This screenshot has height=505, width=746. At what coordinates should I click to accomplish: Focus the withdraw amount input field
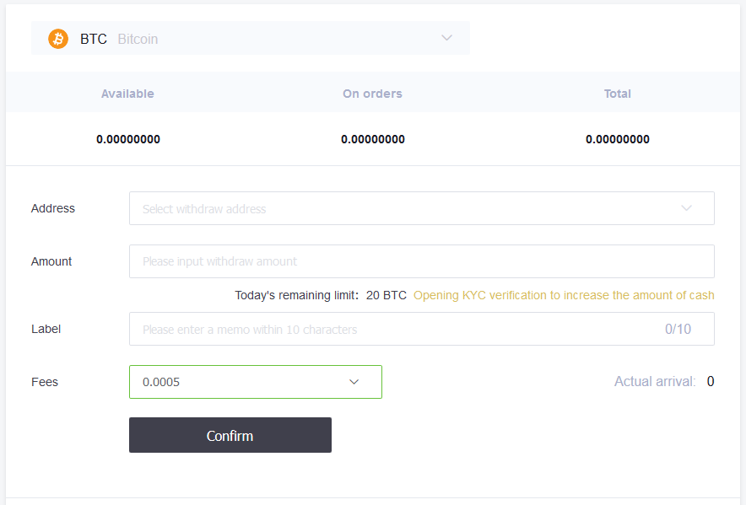point(421,261)
